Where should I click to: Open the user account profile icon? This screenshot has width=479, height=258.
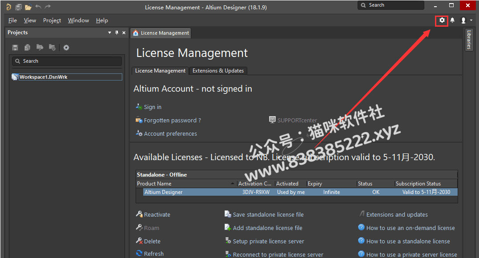pyautogui.click(x=463, y=20)
